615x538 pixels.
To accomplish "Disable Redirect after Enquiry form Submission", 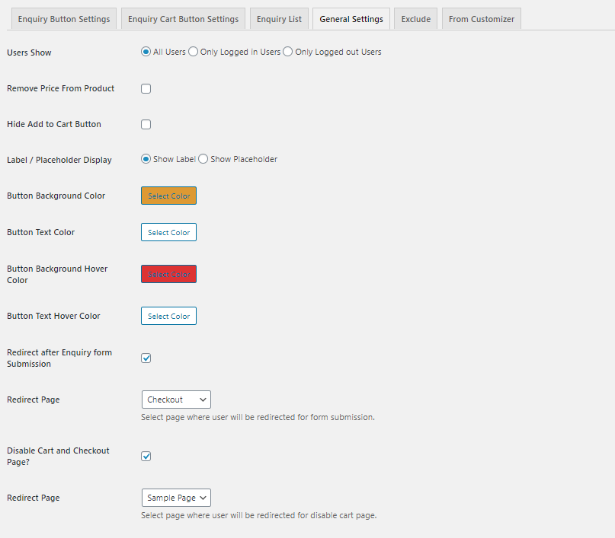I will coord(146,358).
